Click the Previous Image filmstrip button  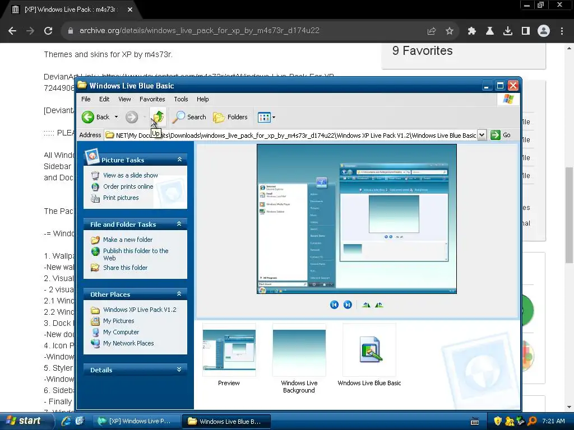click(x=334, y=305)
